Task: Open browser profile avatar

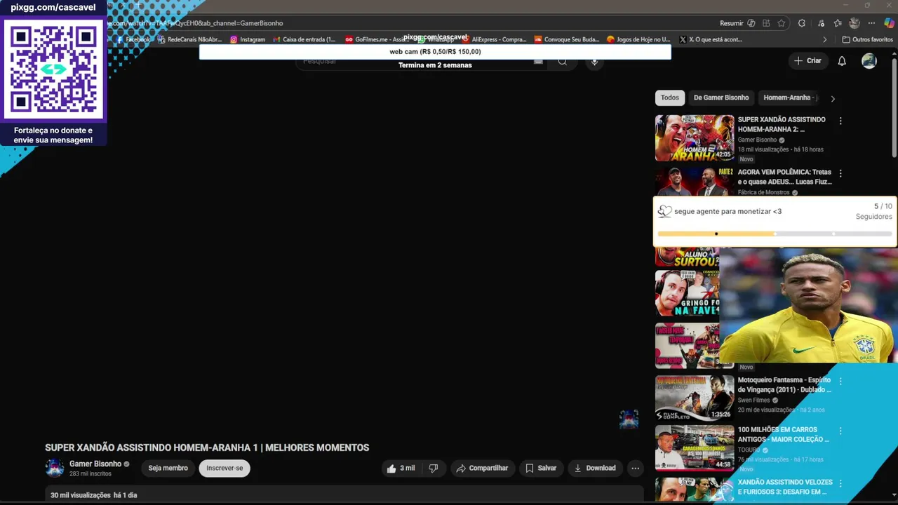Action: 854,23
